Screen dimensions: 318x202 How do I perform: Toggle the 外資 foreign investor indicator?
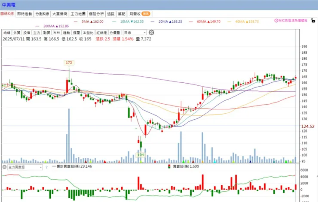[17, 33]
